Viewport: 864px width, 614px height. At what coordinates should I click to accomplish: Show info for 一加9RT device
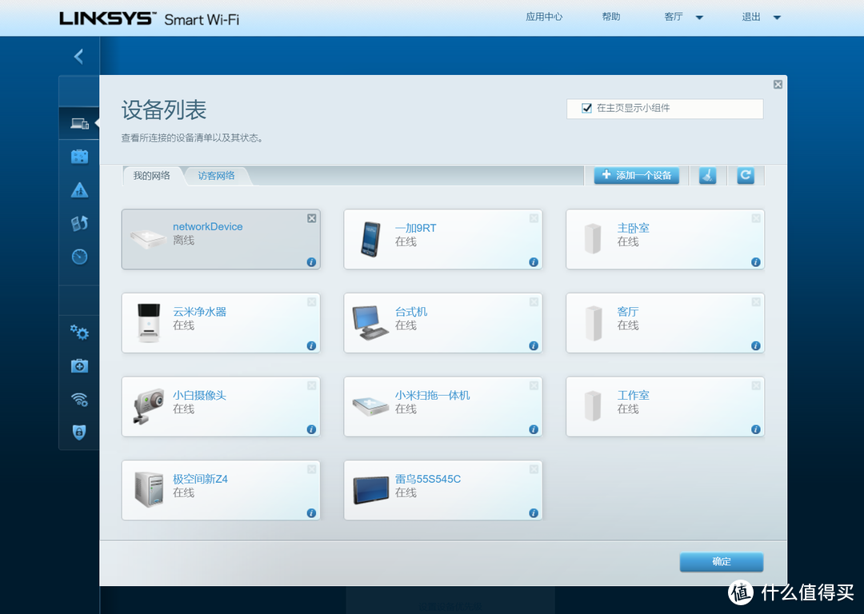coord(534,262)
